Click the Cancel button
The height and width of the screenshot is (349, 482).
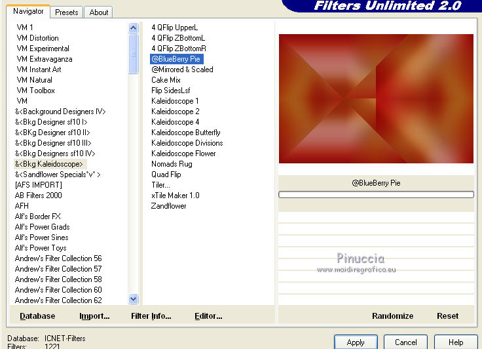pyautogui.click(x=406, y=342)
